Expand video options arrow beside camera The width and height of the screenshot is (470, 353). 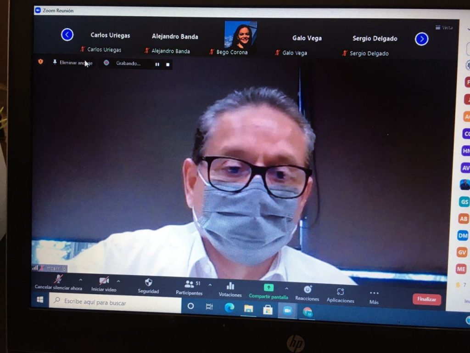coord(118,281)
